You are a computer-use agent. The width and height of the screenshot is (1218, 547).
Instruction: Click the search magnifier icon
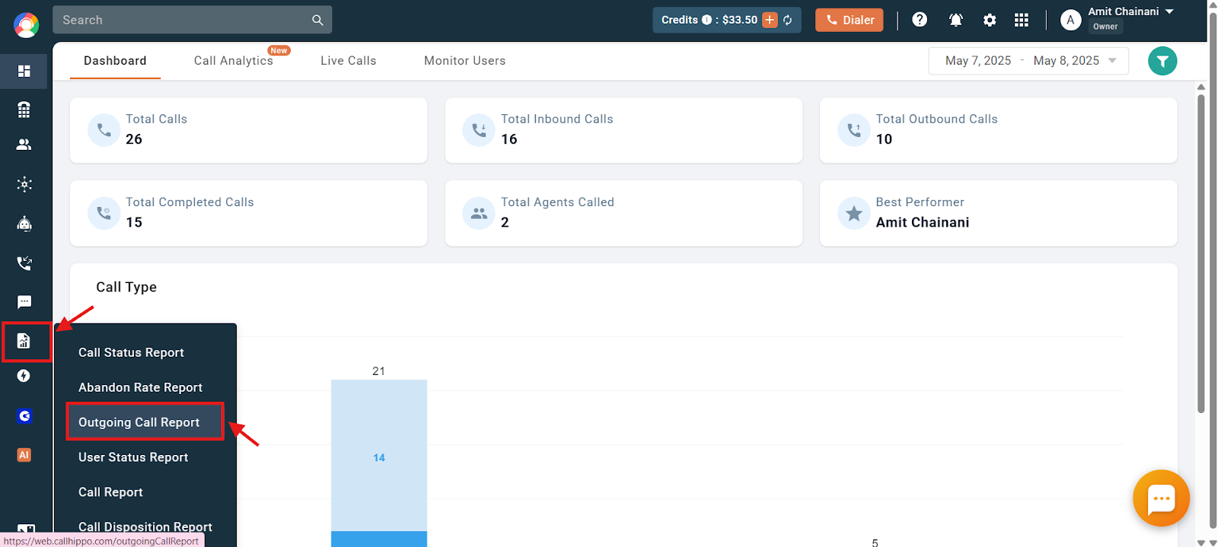[x=317, y=20]
